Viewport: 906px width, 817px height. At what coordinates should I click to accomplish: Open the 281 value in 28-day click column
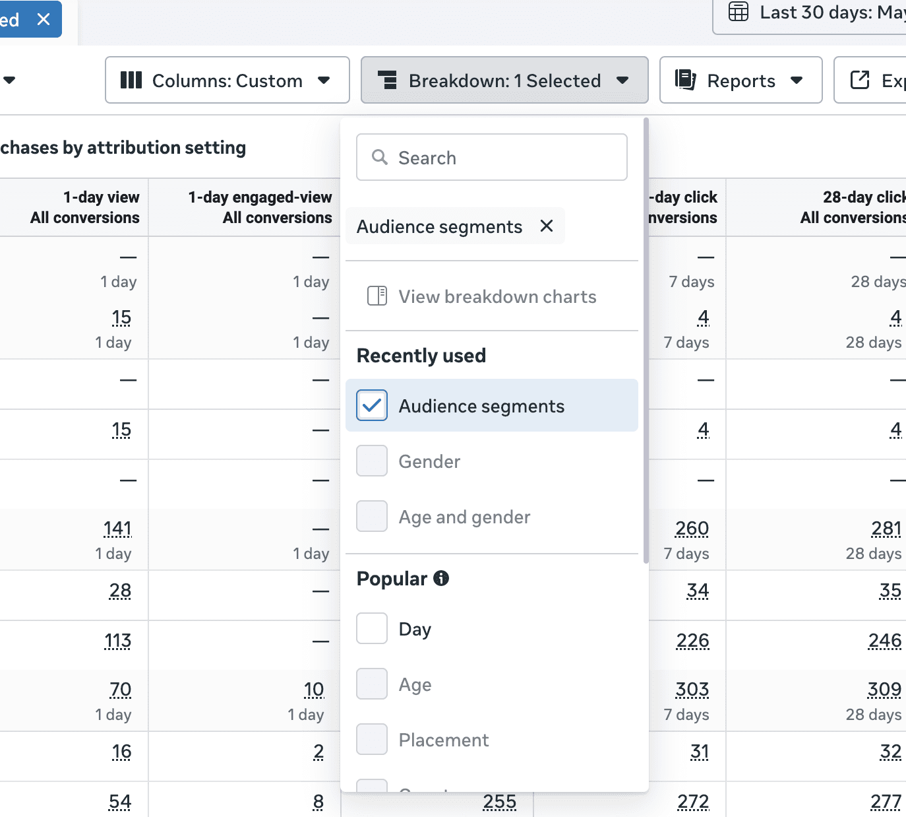(886, 529)
